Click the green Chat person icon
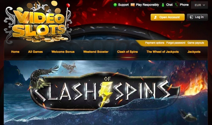Image resolution: width=212 pixels, height=125 pixels. (x=163, y=5)
